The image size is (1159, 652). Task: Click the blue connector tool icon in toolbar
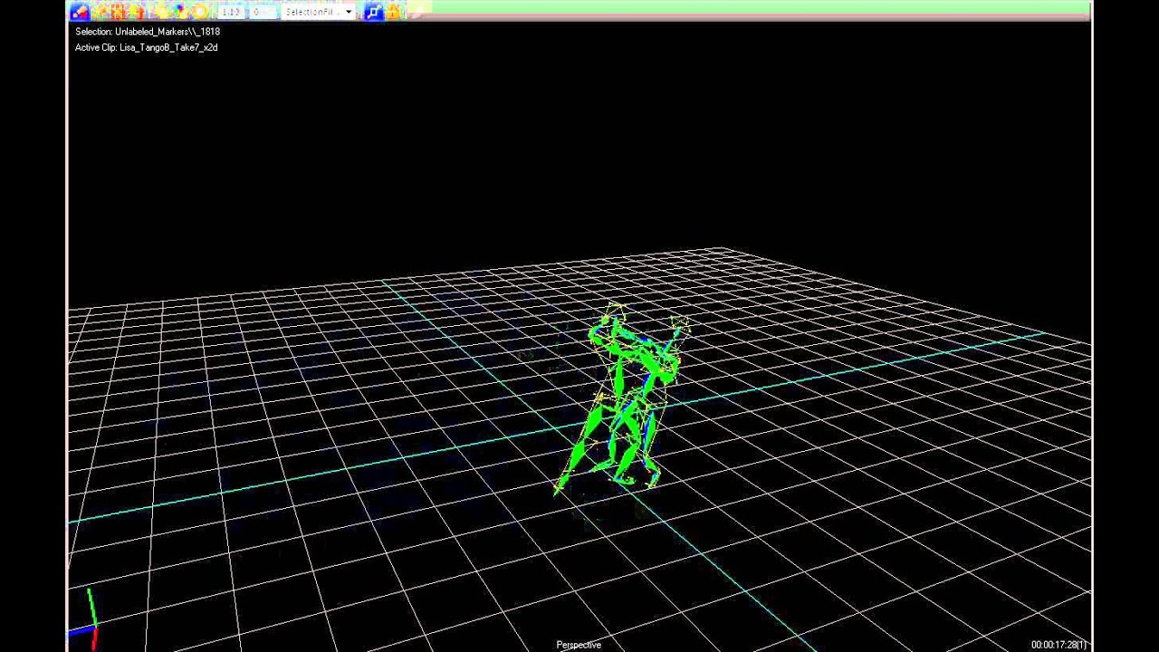click(373, 12)
